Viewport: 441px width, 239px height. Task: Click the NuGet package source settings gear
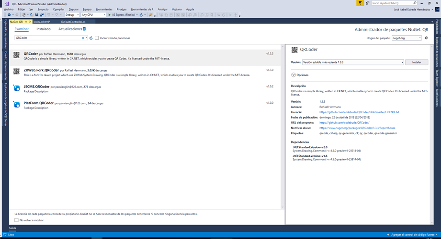pyautogui.click(x=426, y=38)
